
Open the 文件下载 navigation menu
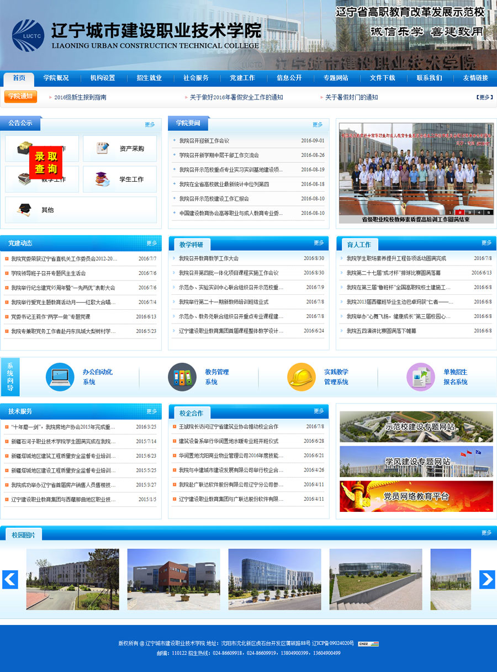point(383,78)
